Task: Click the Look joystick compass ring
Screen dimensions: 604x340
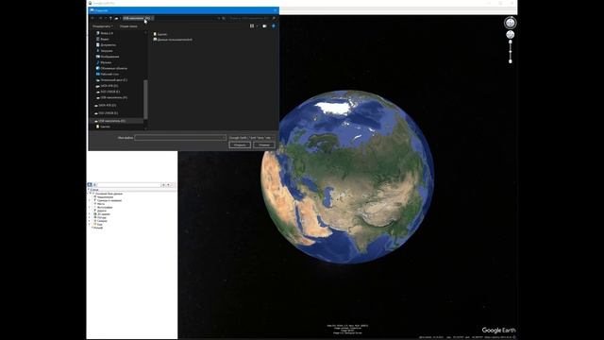Action: pos(510,23)
